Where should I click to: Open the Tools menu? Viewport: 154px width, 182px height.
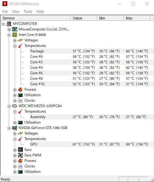tap(28, 12)
